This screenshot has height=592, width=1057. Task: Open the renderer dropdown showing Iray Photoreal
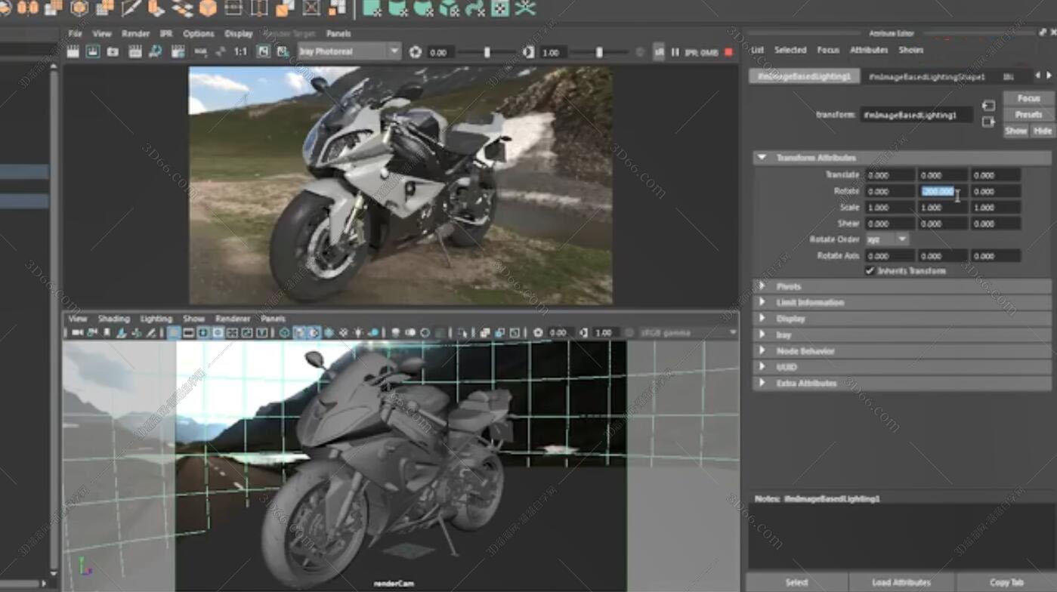pos(348,52)
